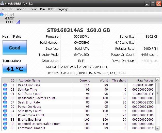The image size is (162, 133).
Task: Click the blue triangle marker under the disk tab
Action: [x=18, y=22]
